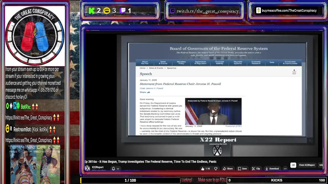328x184 pixels.
Task: Download the speech PDF icon
Action: point(294,72)
